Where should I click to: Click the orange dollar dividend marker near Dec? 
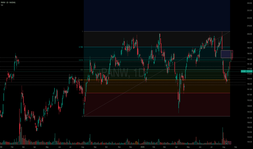coord(136,143)
